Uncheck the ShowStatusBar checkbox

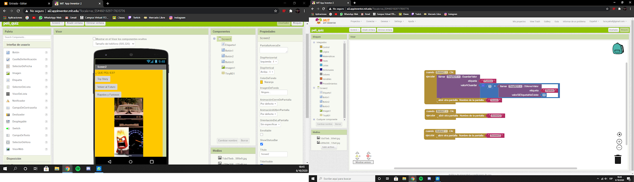click(x=262, y=144)
